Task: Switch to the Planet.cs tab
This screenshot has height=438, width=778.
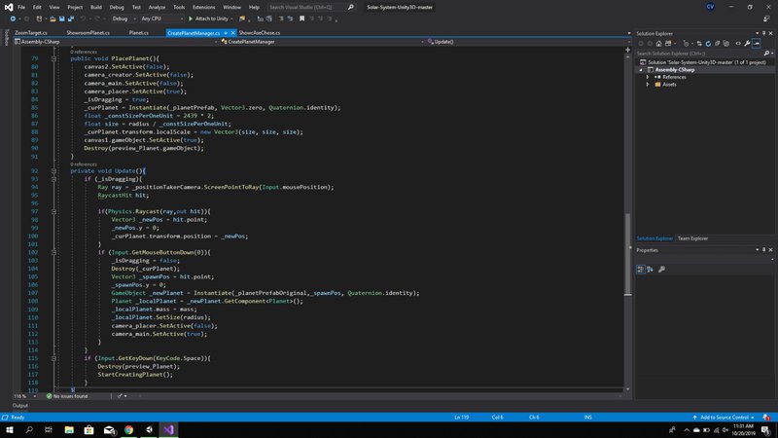Action: (x=139, y=32)
